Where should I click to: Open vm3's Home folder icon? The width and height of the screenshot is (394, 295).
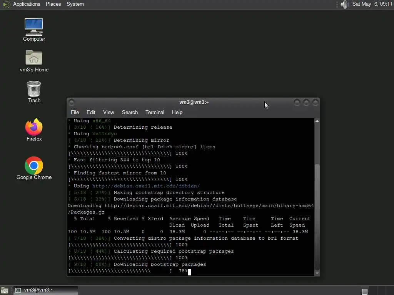coord(34,61)
